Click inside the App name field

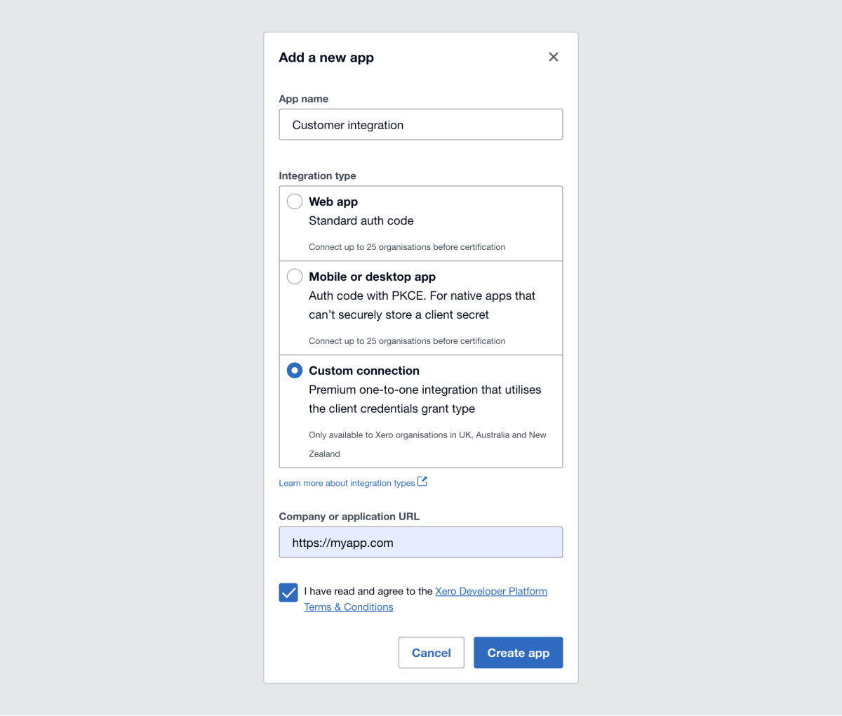420,124
